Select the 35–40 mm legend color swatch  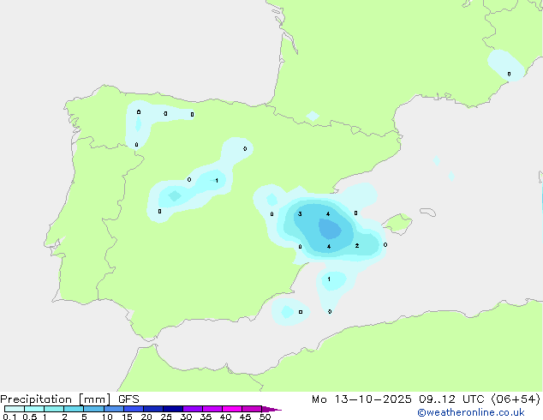point(212,409)
